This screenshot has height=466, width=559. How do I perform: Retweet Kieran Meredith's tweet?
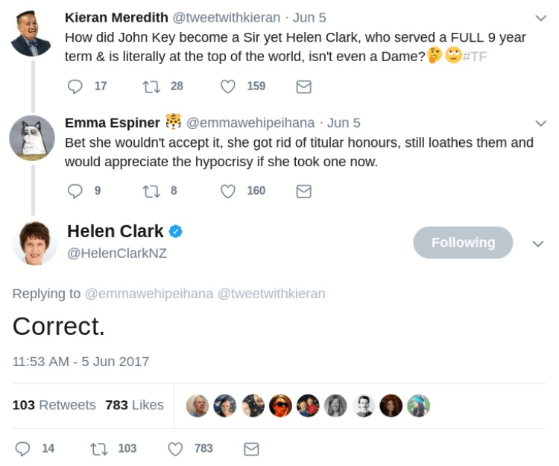[151, 86]
